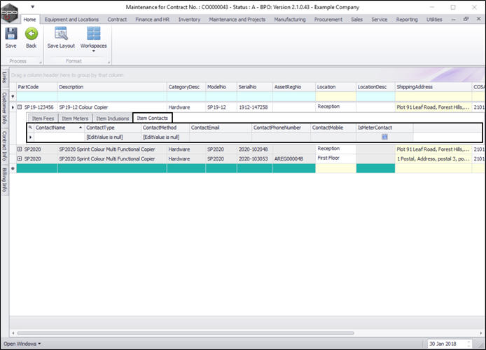This screenshot has width=486, height=350.
Task: Click the ContactName cell in the contact row
Action: tap(59, 137)
